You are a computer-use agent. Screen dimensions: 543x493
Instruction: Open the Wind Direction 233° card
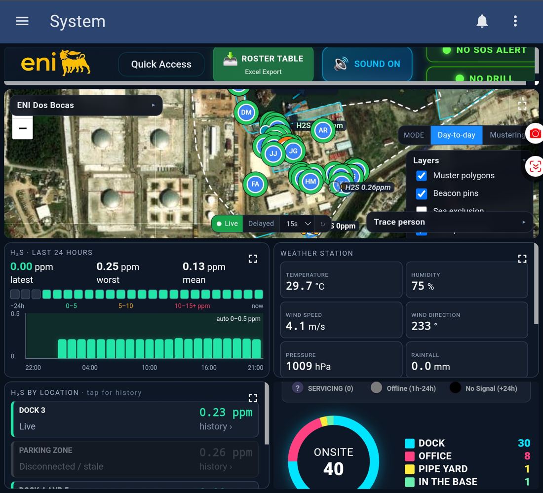pos(466,320)
